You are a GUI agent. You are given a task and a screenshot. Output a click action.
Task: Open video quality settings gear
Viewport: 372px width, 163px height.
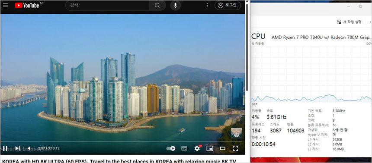pos(197,148)
